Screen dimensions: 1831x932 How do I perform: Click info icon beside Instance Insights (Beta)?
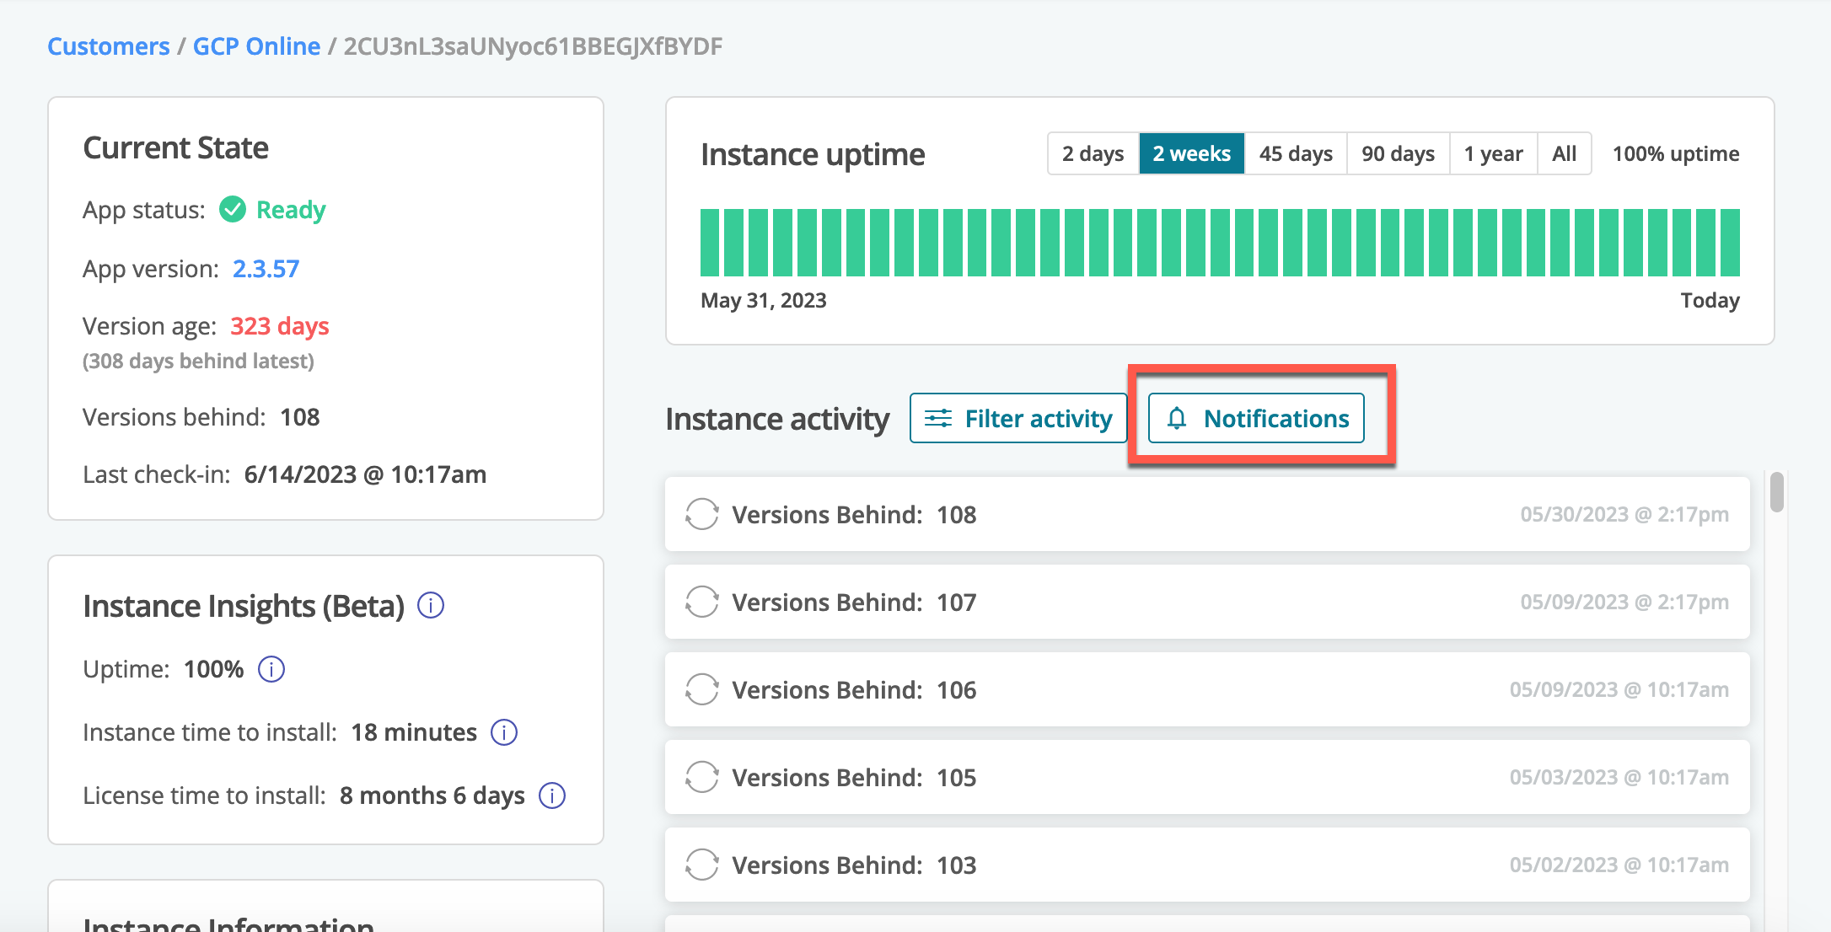[x=431, y=605]
